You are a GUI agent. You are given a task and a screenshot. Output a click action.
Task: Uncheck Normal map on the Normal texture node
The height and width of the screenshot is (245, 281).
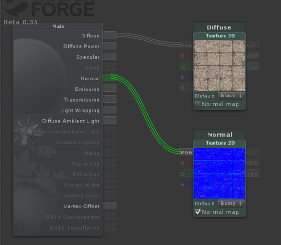pyautogui.click(x=198, y=212)
